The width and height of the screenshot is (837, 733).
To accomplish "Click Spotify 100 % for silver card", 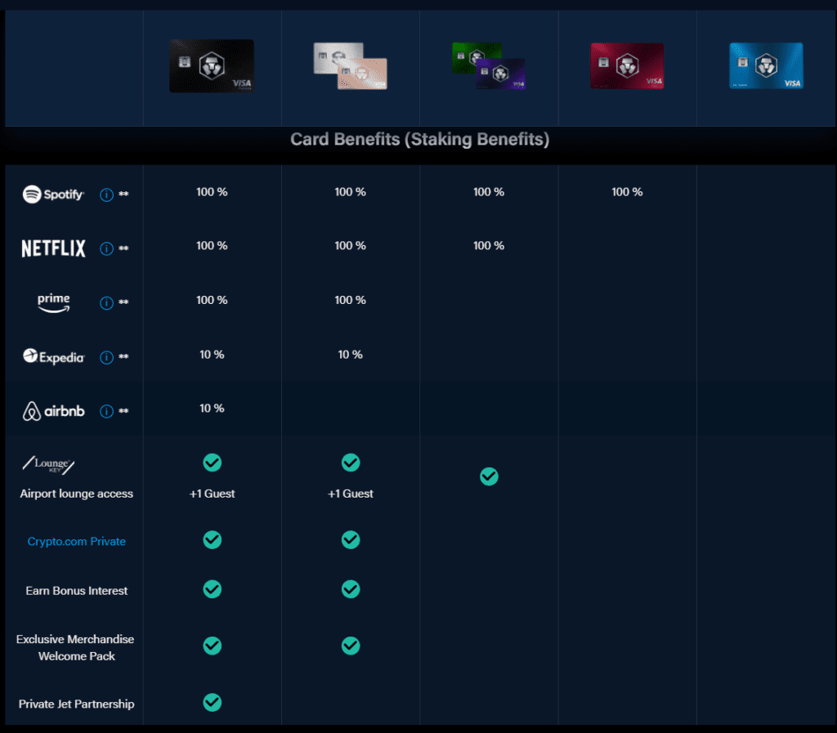I will click(x=350, y=192).
